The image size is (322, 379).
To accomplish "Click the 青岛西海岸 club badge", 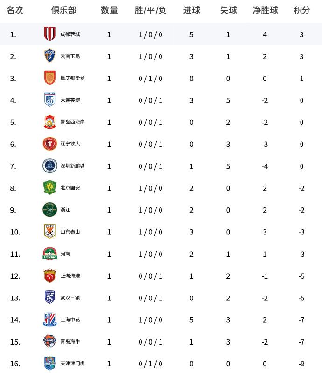I will click(49, 122).
